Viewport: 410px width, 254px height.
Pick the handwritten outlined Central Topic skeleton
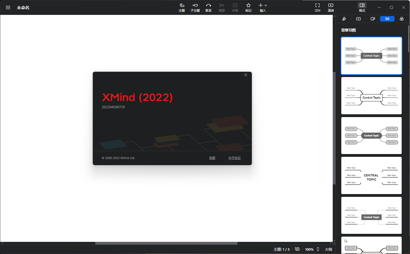371,96
